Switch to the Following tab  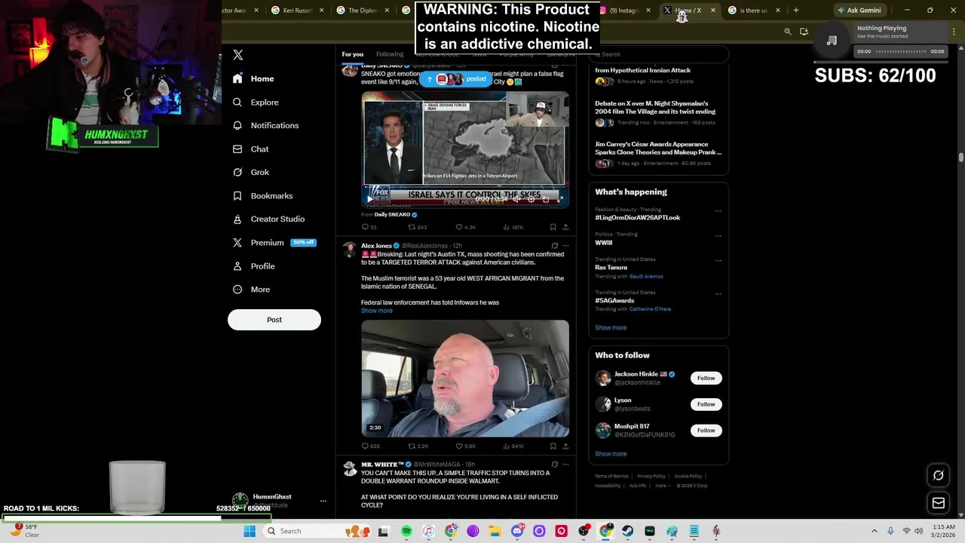390,54
